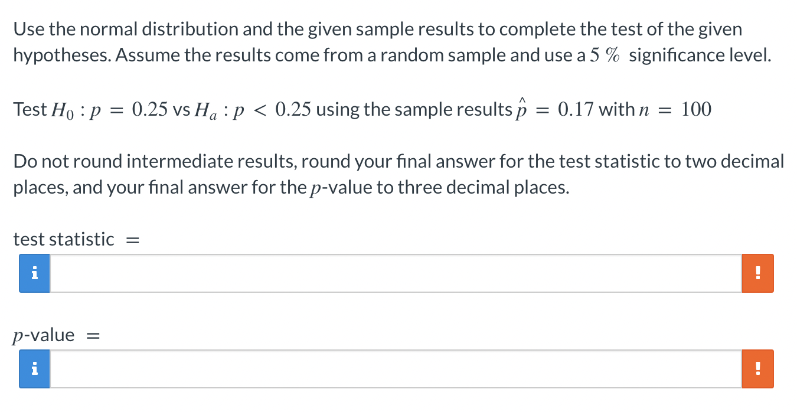Select the exclamation alert next to the second answer box
The image size is (797, 412).
[x=757, y=368]
